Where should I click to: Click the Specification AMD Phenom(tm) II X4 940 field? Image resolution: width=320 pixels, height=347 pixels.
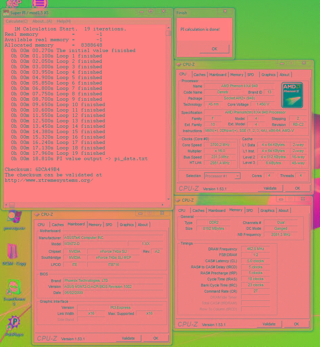tap(255, 113)
